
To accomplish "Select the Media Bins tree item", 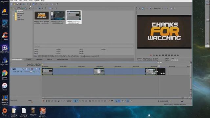I will 20,13.
